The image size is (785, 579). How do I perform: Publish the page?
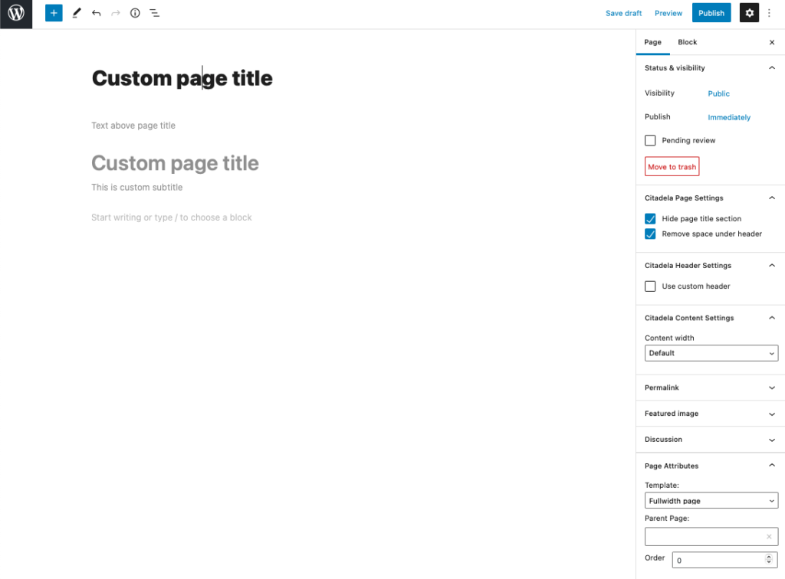(x=711, y=13)
